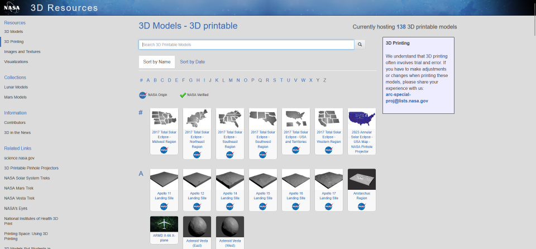Image resolution: width=536 pixels, height=249 pixels.
Task: Open NASA Mars Trek link
Action: pyautogui.click(x=19, y=188)
